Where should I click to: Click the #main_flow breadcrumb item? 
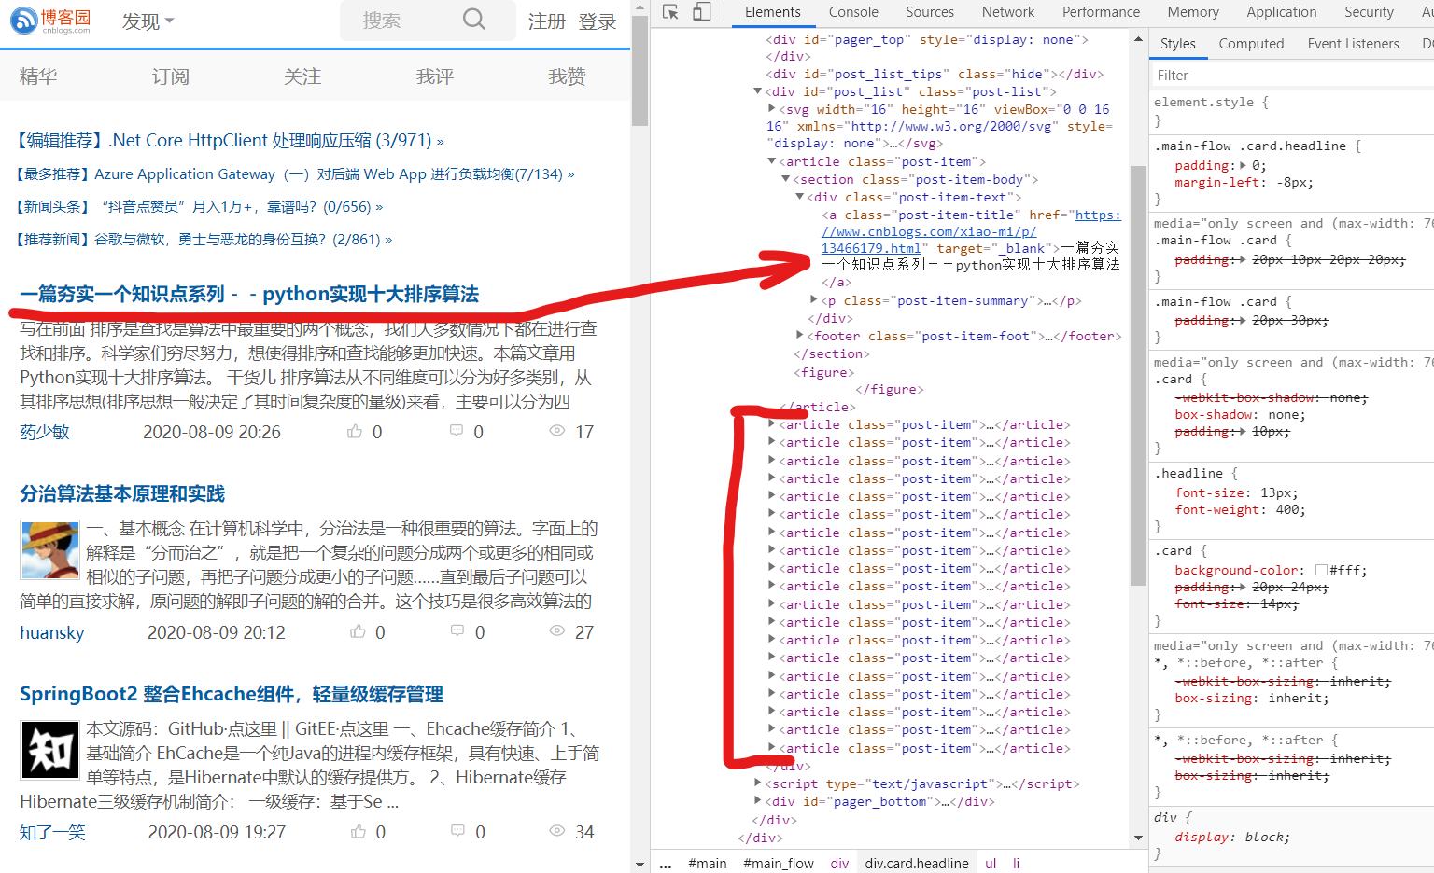coord(779,863)
